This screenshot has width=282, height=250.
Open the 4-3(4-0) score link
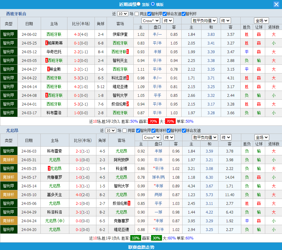point(81,34)
